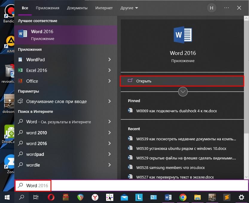The height and width of the screenshot is (203, 249).
Task: Switch to the Все tab
Action: tap(25, 8)
